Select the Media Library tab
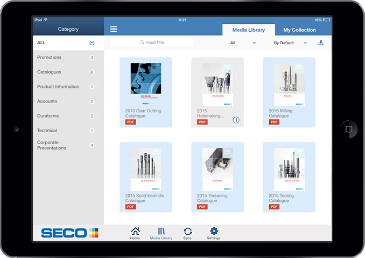The width and height of the screenshot is (365, 258). [248, 30]
